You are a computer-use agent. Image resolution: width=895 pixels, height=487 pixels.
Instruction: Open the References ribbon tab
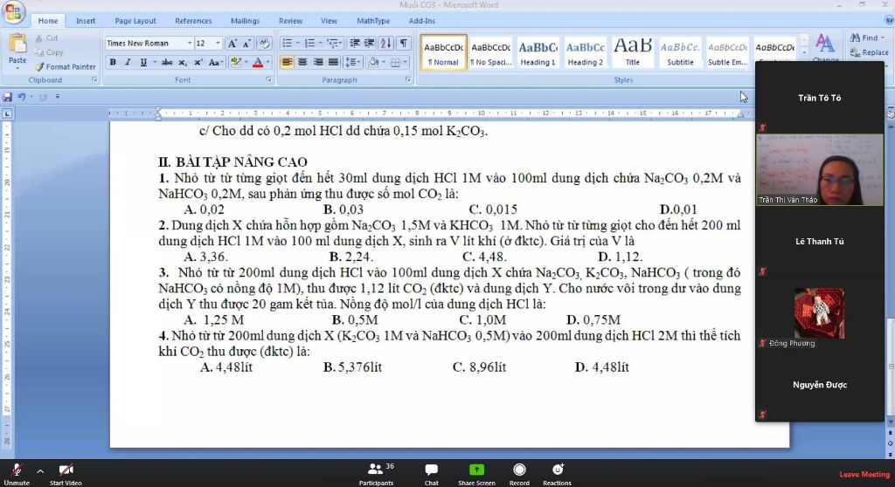click(193, 21)
